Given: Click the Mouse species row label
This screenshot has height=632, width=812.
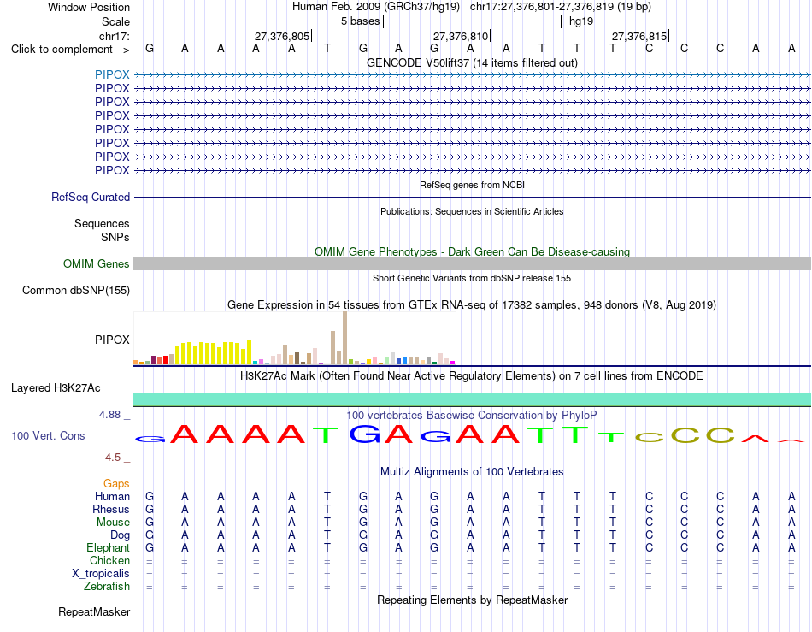Looking at the screenshot, I should pyautogui.click(x=113, y=523).
